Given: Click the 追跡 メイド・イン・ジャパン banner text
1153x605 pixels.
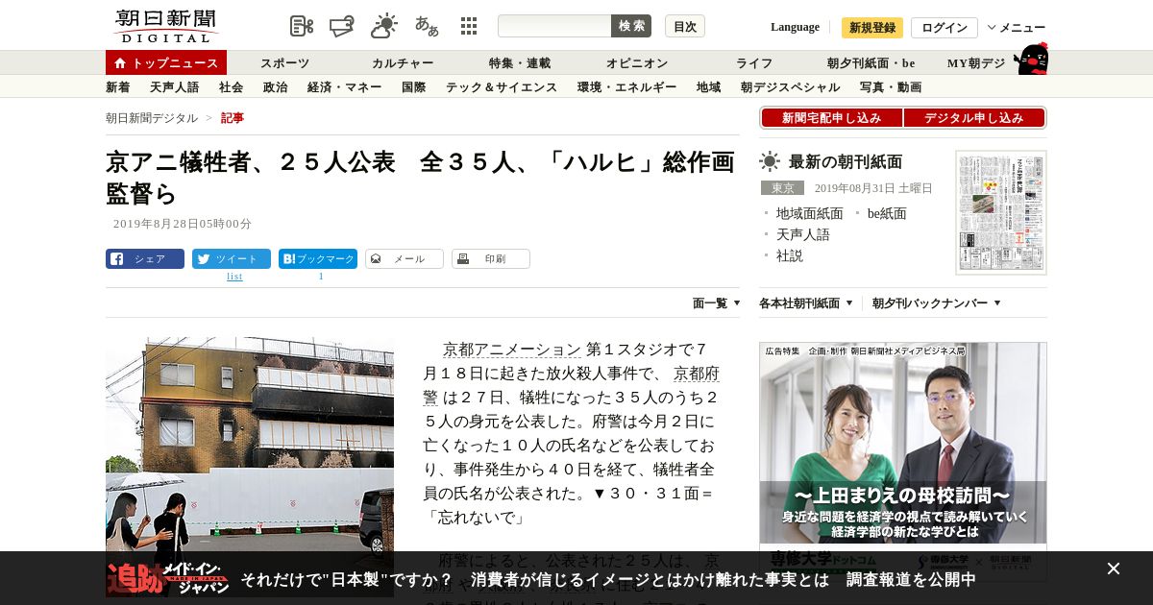Looking at the screenshot, I should coord(168,578).
